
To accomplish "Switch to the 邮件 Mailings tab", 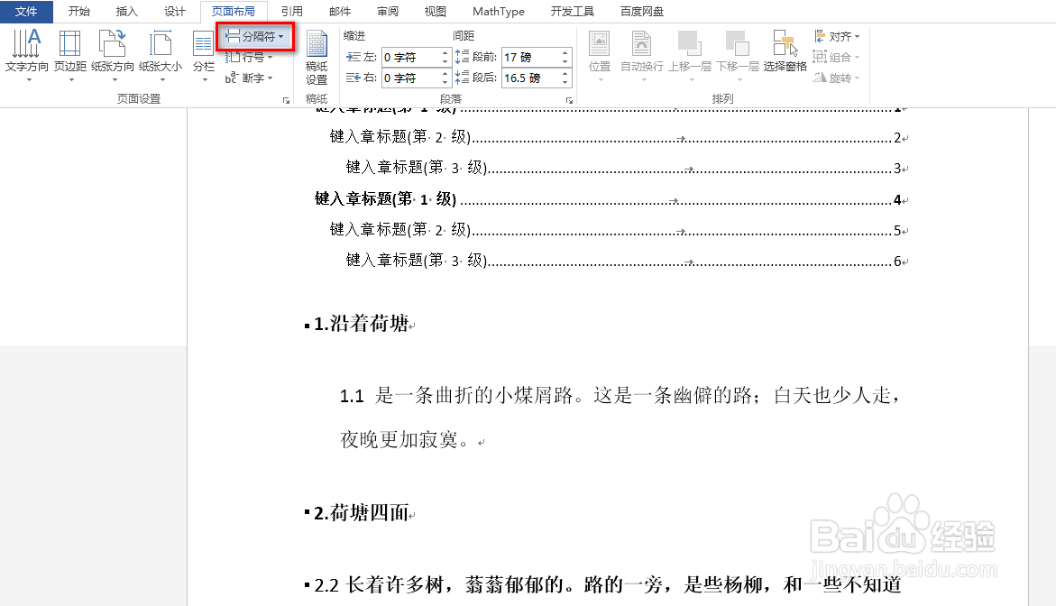I will tap(339, 12).
